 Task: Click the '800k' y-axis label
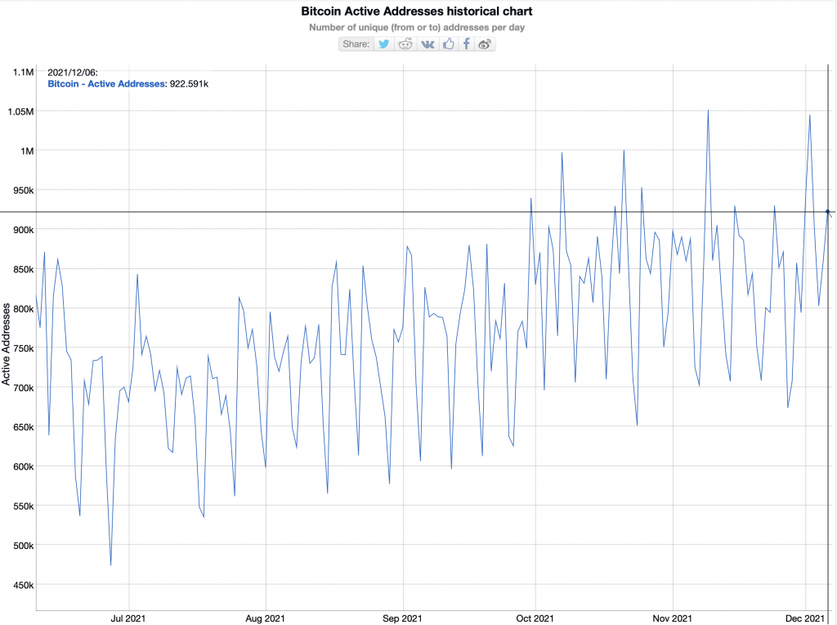22,309
